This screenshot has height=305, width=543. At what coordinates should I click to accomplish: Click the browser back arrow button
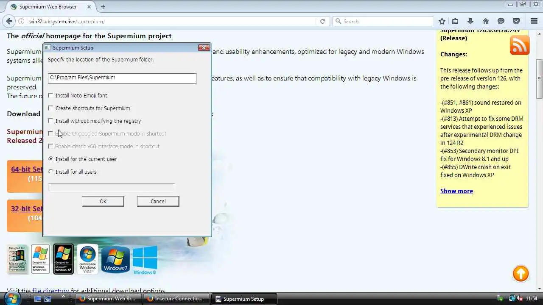[x=9, y=21]
